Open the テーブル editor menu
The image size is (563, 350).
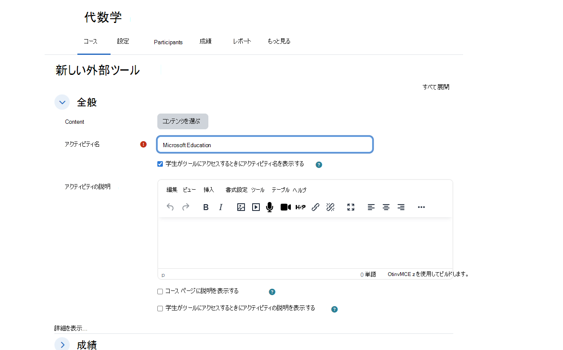[x=281, y=190]
